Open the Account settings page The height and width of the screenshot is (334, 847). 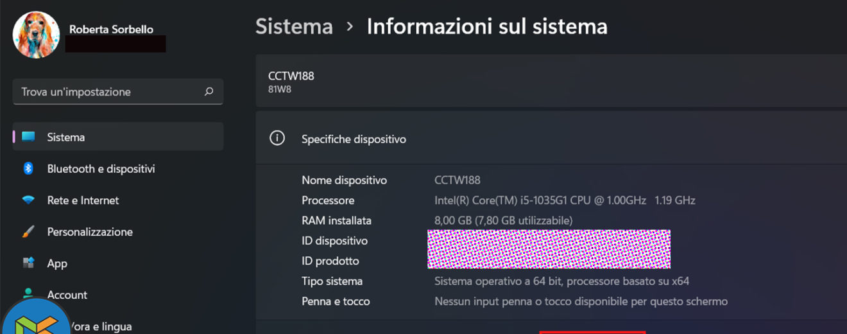67,295
